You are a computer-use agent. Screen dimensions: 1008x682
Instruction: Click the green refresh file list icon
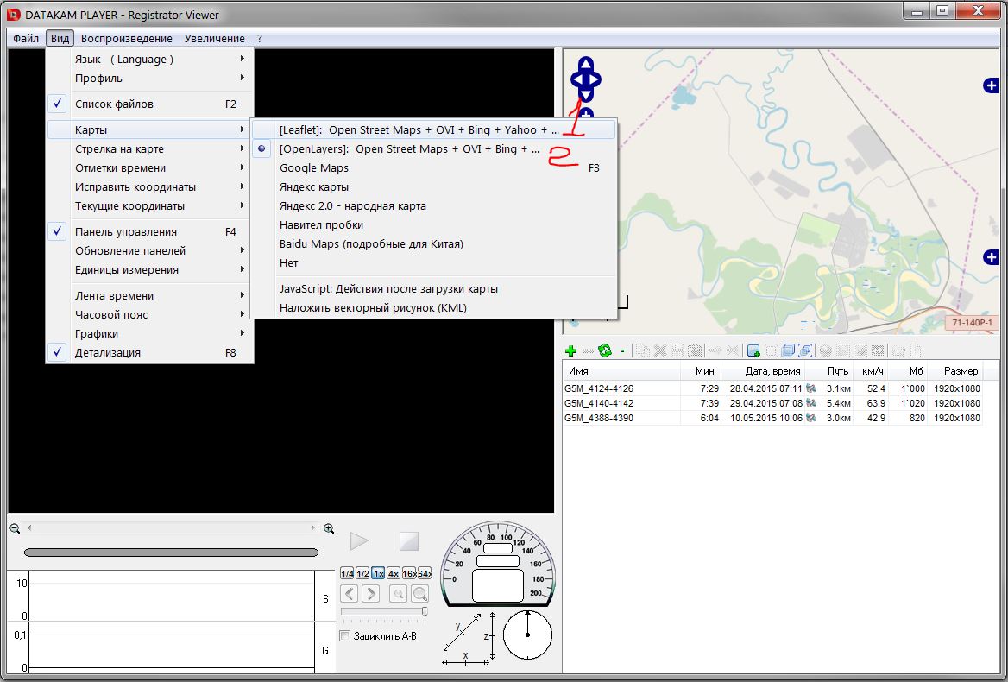click(605, 350)
